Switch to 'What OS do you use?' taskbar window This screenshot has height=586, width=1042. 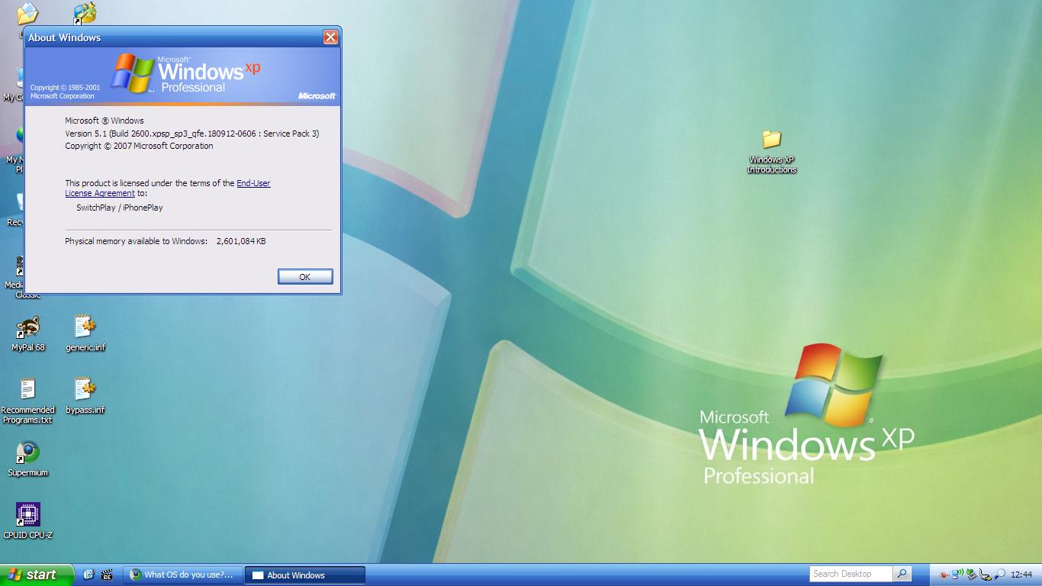click(184, 575)
